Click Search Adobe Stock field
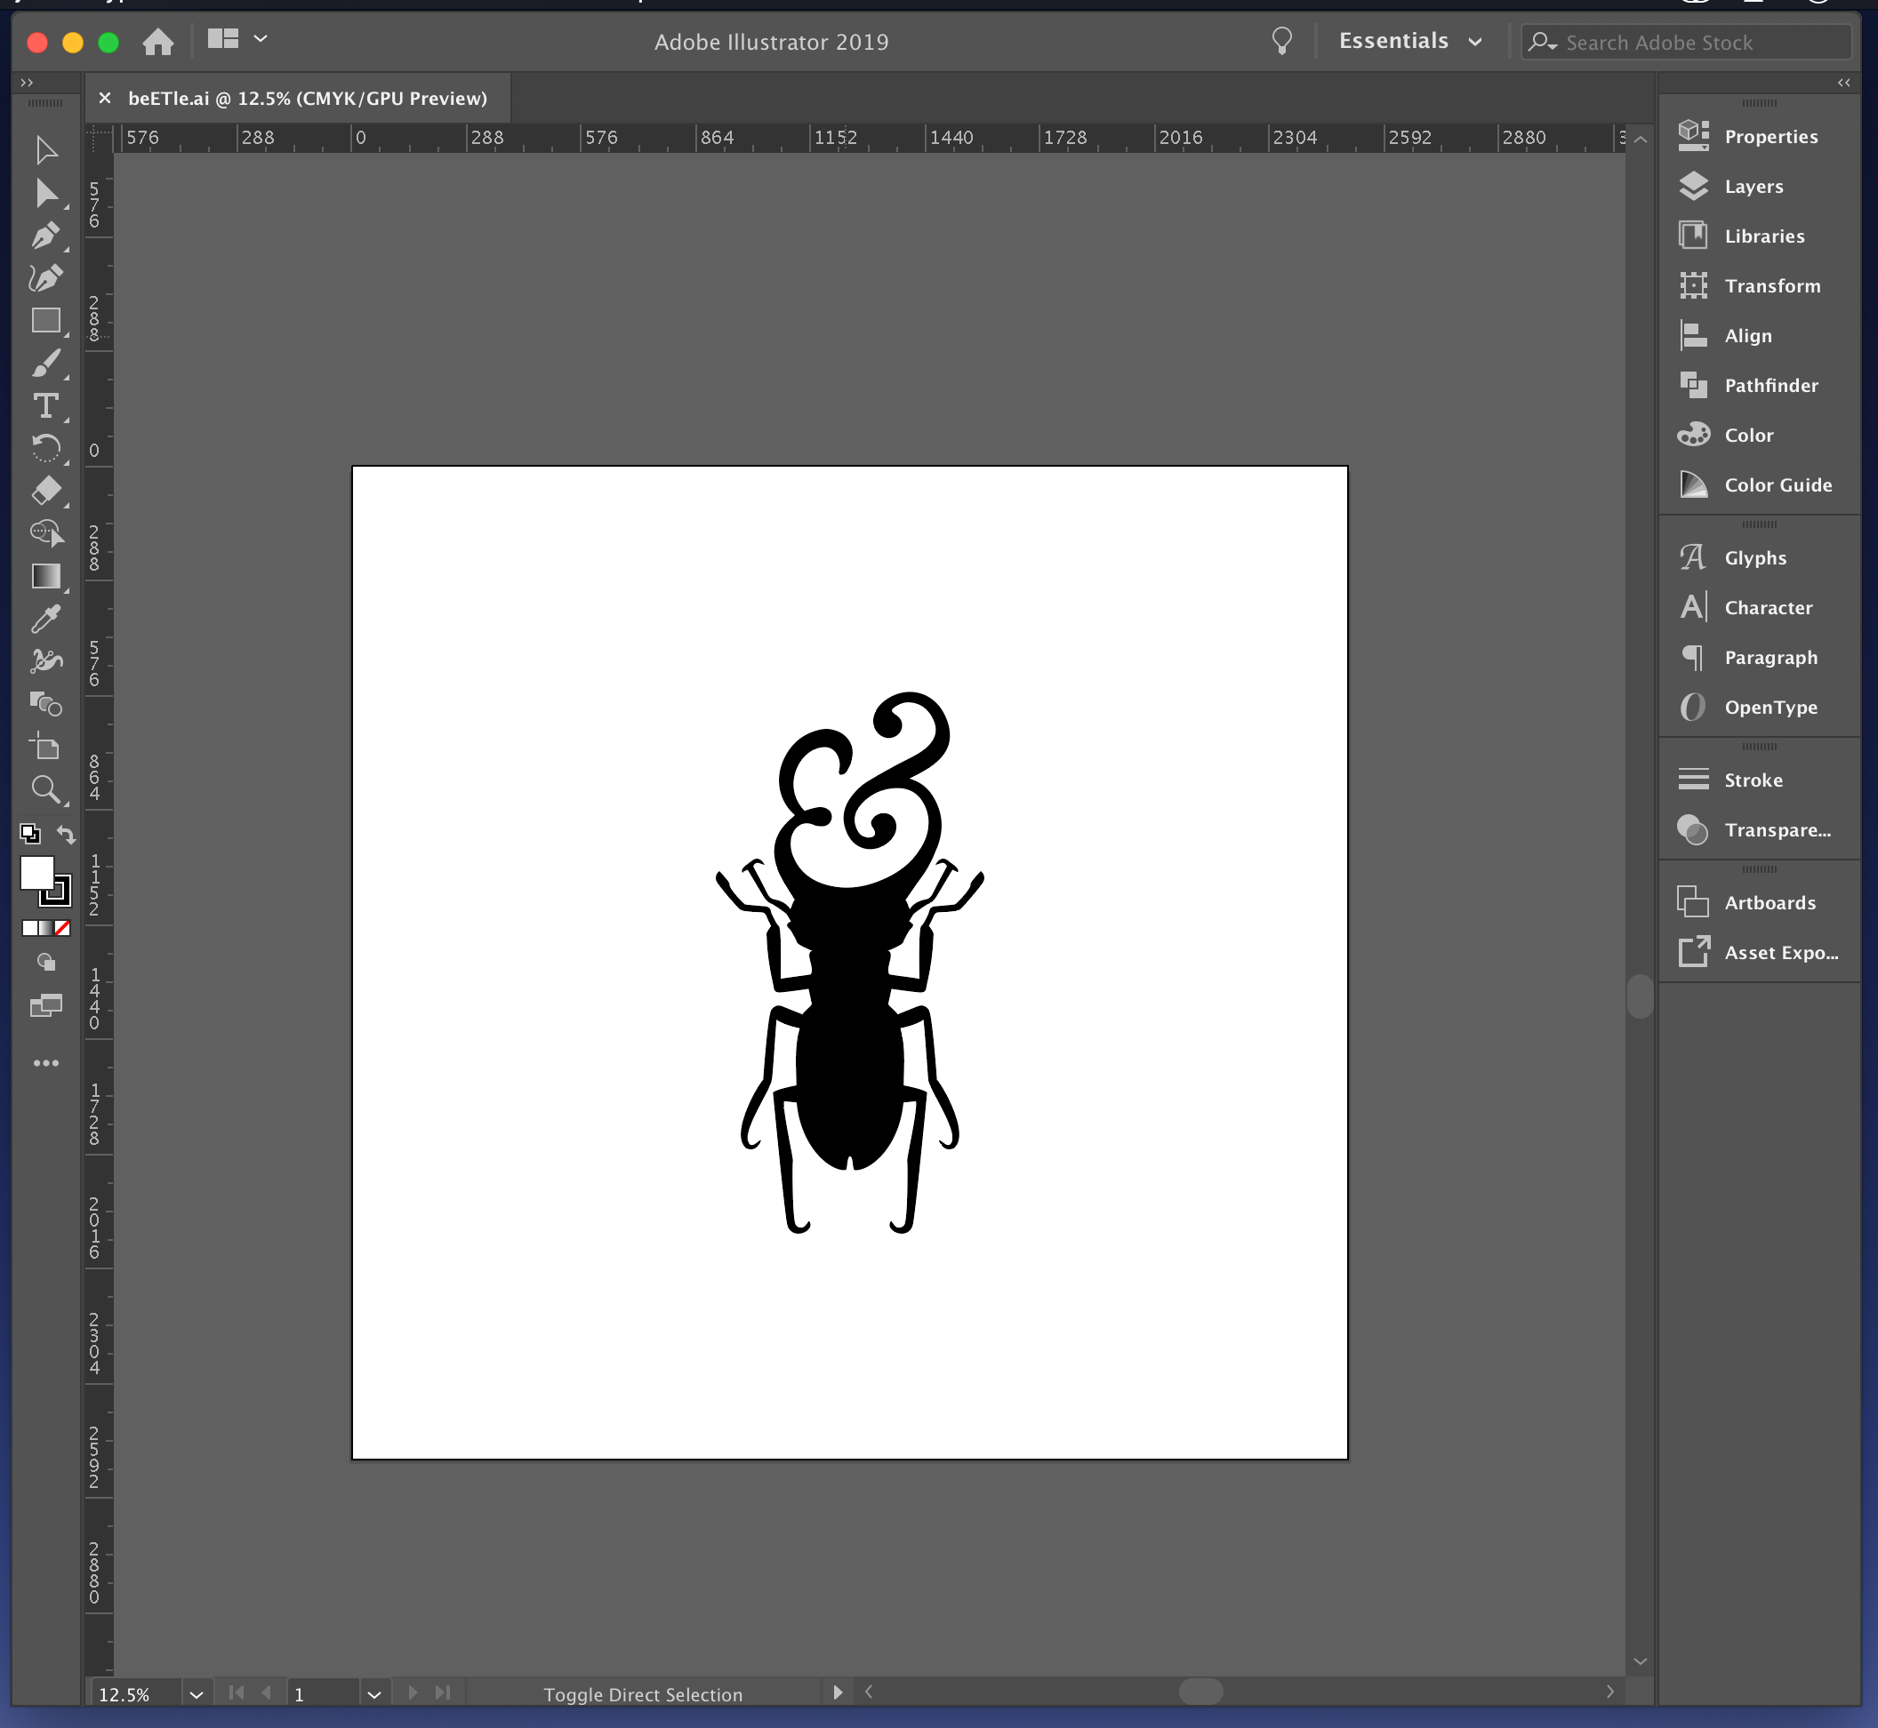Viewport: 1878px width, 1728px height. 1685,42
